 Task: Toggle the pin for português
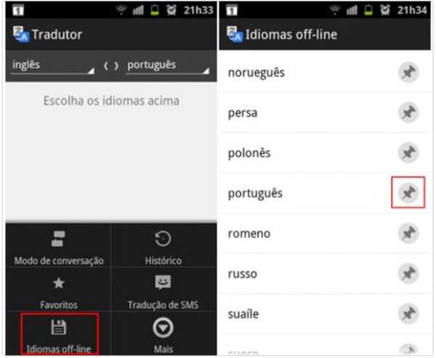408,193
